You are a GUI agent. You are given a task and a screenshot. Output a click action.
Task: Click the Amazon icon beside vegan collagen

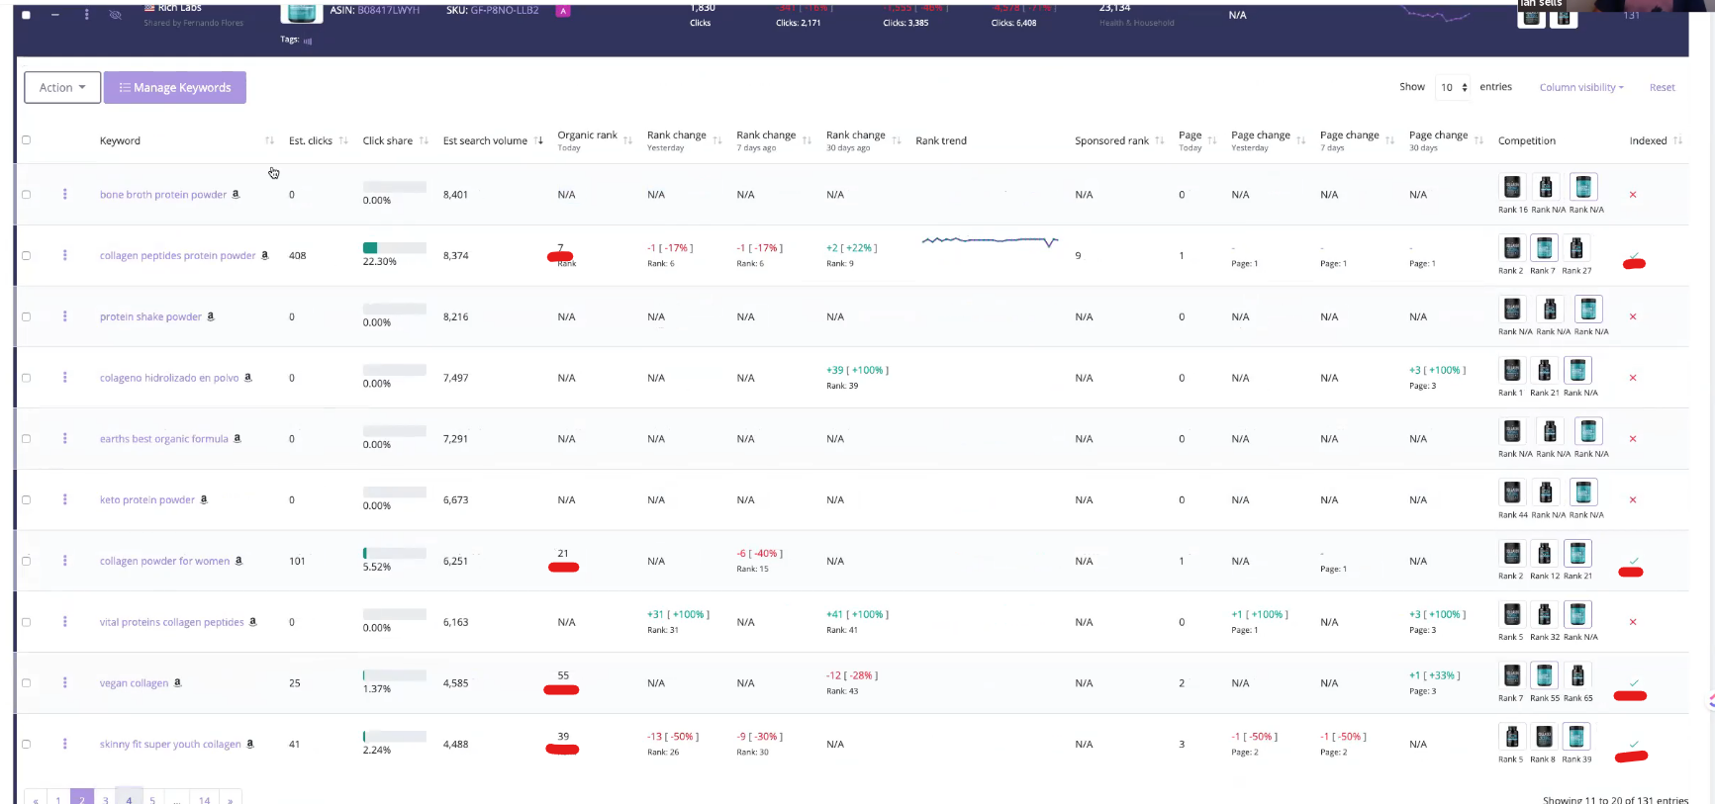(178, 682)
